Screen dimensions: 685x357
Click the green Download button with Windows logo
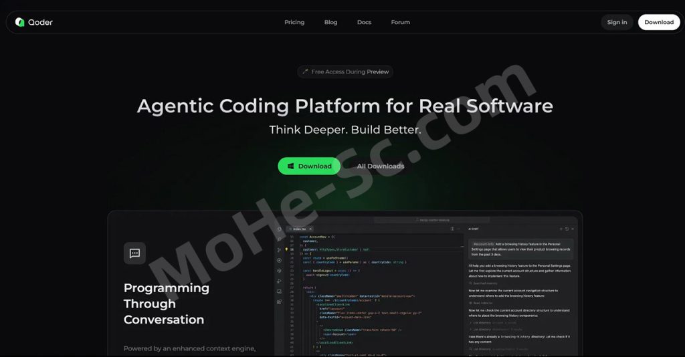point(309,166)
